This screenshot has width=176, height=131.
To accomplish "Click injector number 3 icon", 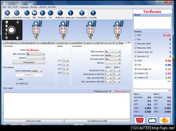I will [x=91, y=30].
